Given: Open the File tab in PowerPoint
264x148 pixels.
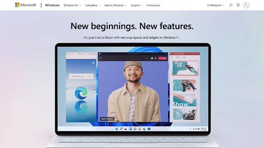Looking at the screenshot, I should pos(172,57).
